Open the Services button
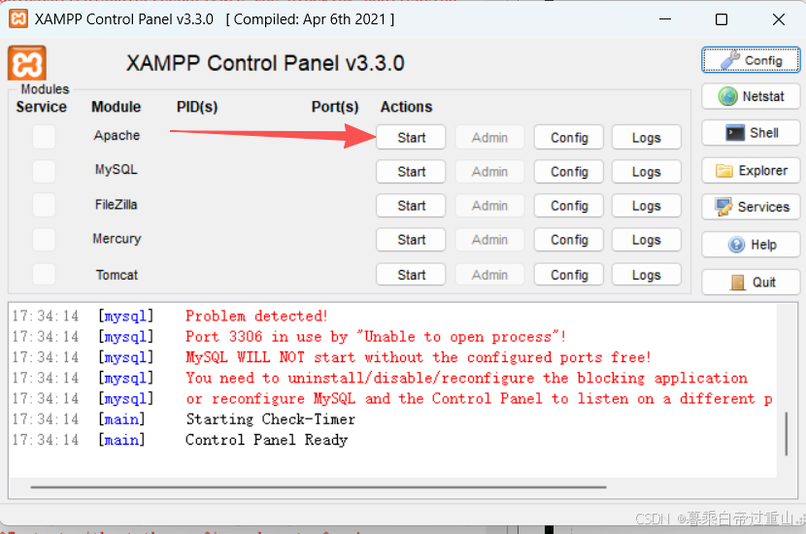 (x=751, y=207)
